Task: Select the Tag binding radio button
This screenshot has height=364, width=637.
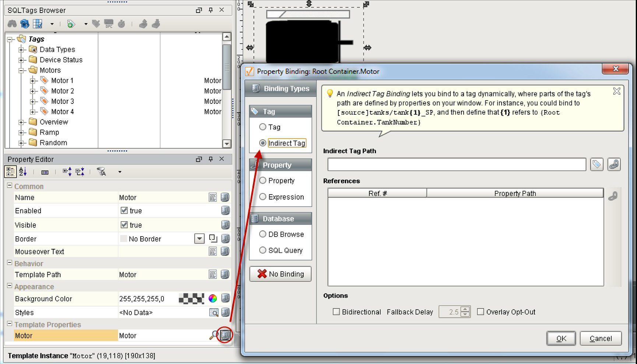Action: pyautogui.click(x=263, y=127)
